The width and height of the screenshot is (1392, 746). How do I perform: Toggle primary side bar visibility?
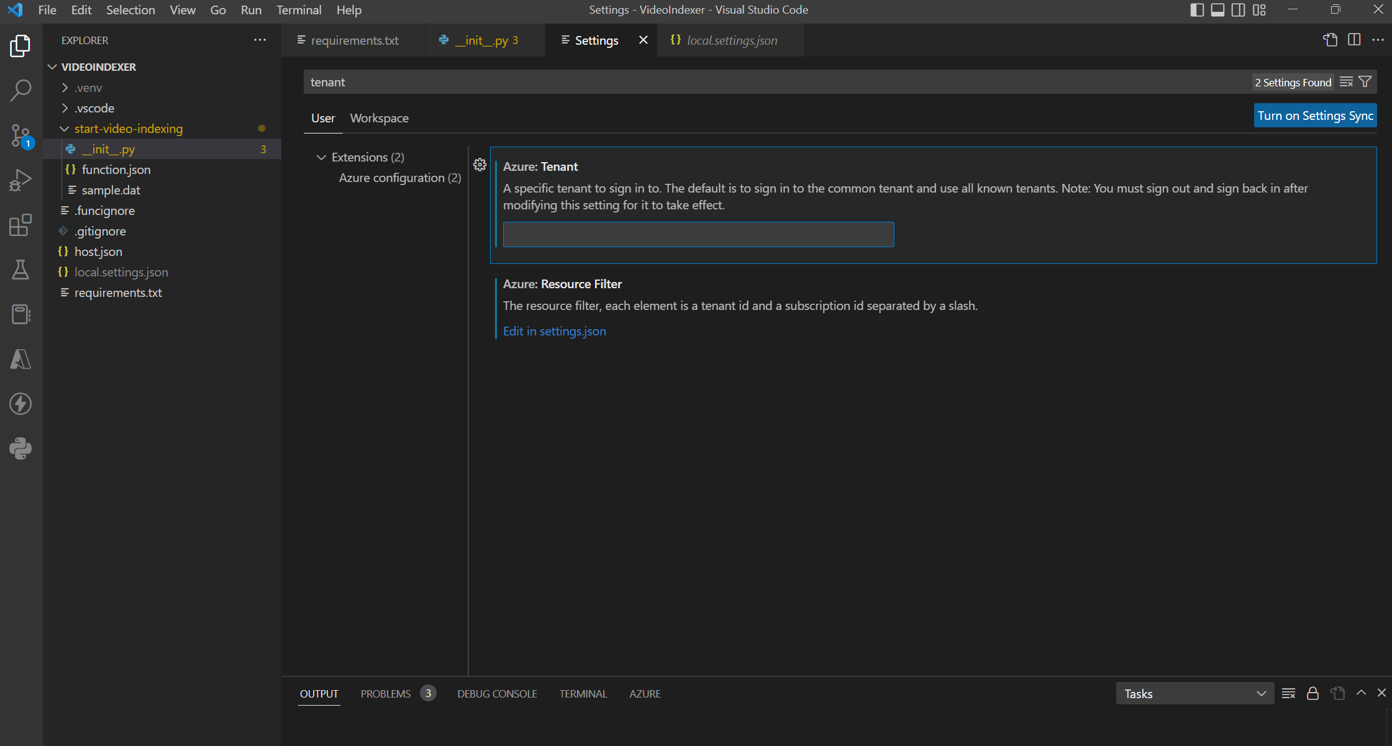[1197, 10]
